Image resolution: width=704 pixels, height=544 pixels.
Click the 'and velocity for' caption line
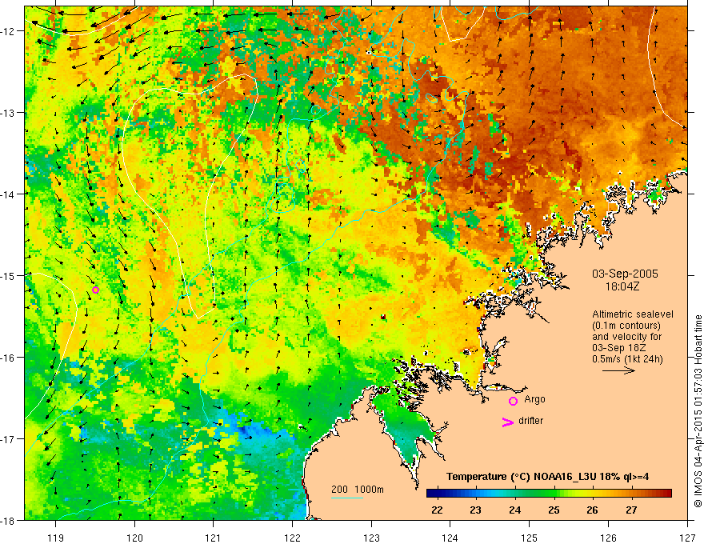click(626, 337)
